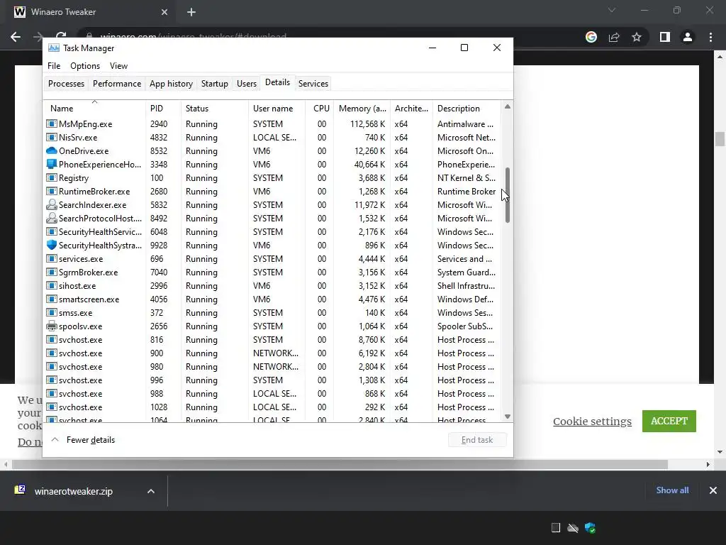Open the Options menu
Image resolution: width=726 pixels, height=545 pixels.
(x=85, y=66)
